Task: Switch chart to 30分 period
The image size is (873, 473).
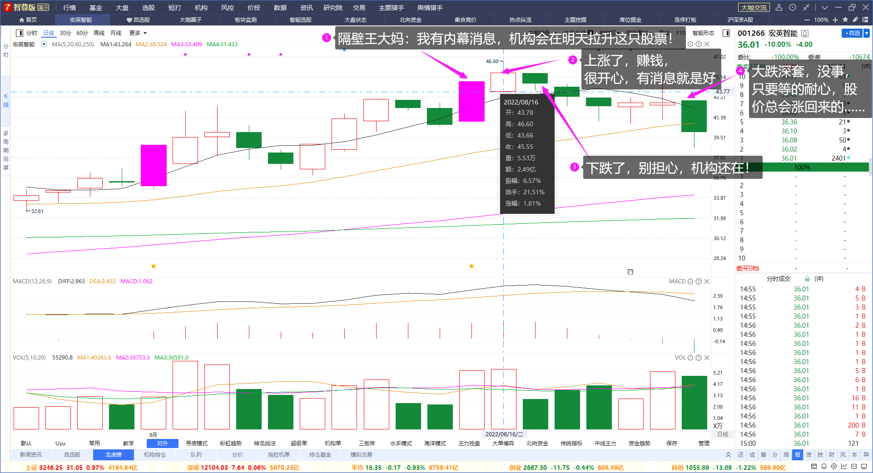Action: (x=65, y=33)
